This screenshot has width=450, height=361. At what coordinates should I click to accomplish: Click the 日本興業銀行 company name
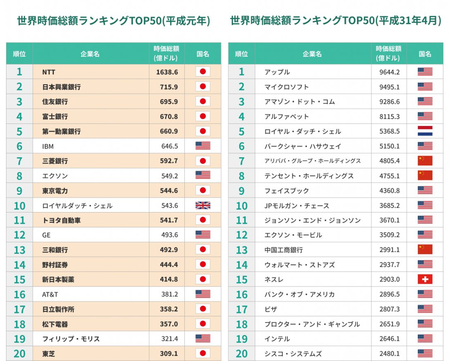pos(62,87)
